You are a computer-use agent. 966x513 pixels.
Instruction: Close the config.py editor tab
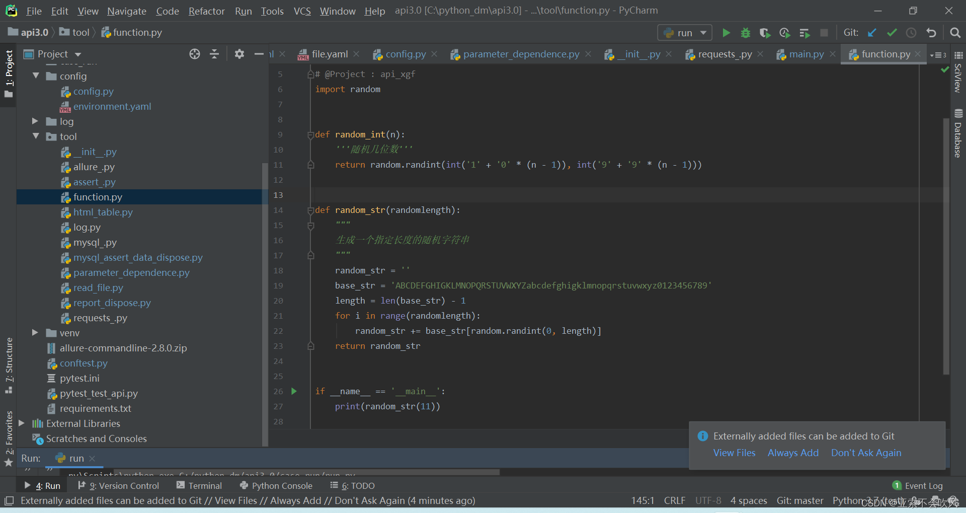pyautogui.click(x=434, y=54)
